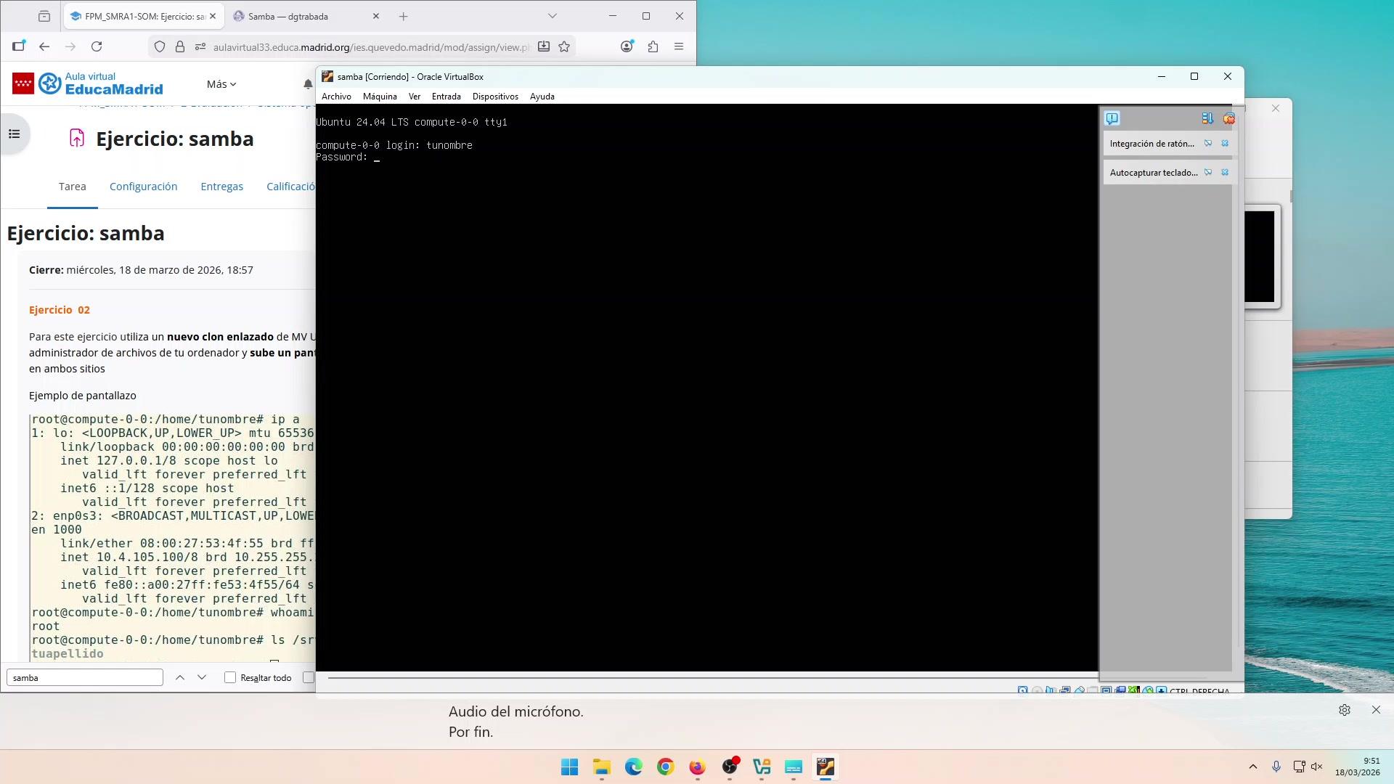The image size is (1394, 784).
Task: Open the course index drawer
Action: (x=14, y=134)
